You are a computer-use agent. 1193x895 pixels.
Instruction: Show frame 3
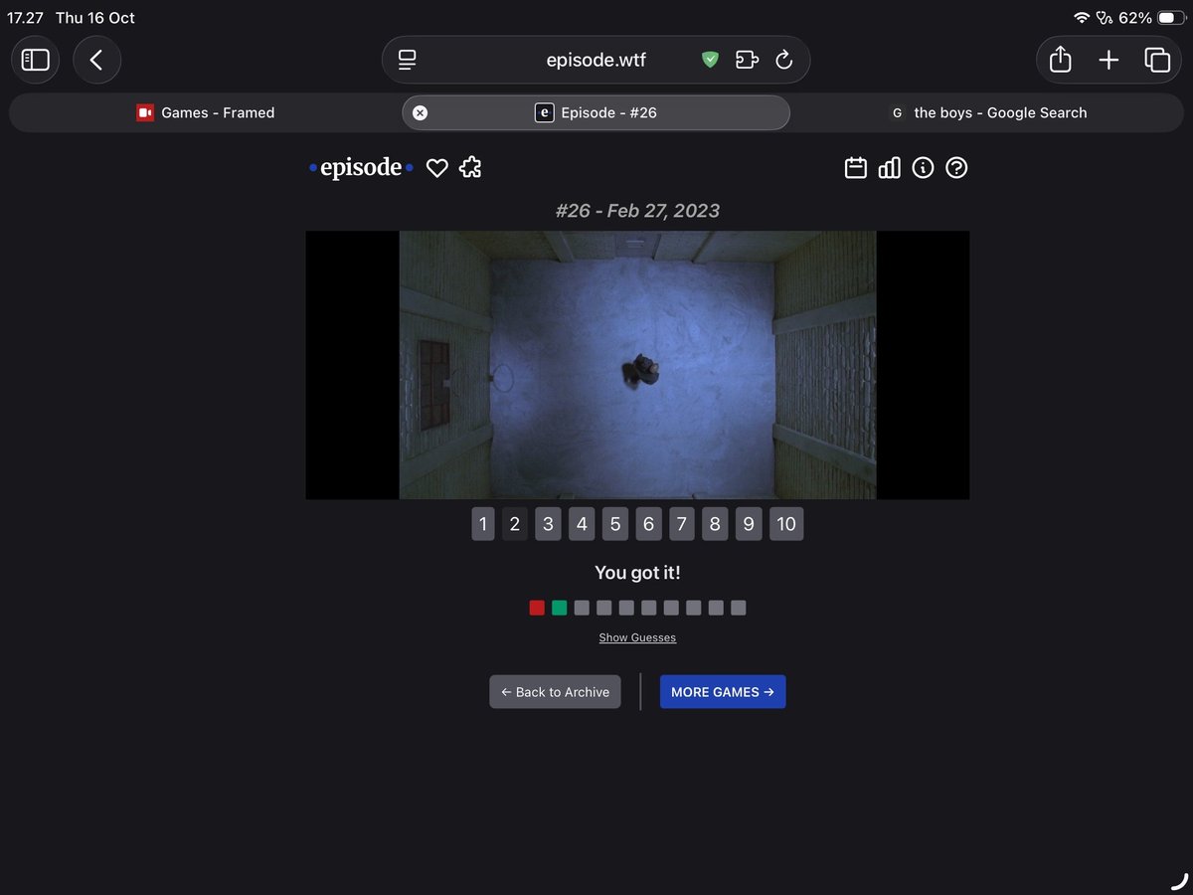click(548, 524)
